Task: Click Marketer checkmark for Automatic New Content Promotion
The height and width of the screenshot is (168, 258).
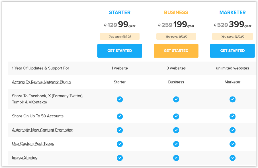Action: (232, 130)
